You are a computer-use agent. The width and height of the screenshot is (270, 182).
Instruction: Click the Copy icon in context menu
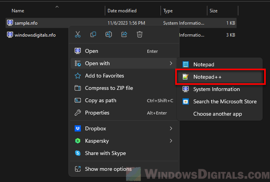[x=93, y=35]
